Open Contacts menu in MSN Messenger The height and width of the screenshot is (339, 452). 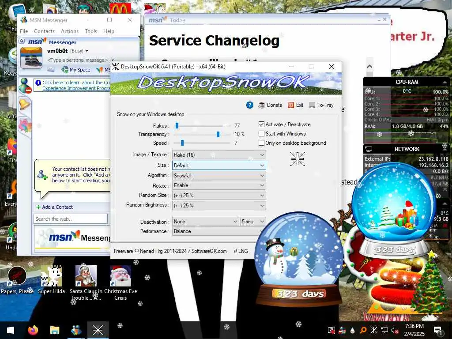pos(44,31)
